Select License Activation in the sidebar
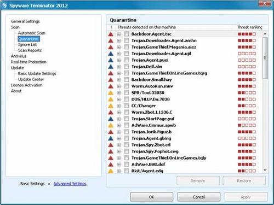Viewport: 274px width, 205px height. coord(26,85)
